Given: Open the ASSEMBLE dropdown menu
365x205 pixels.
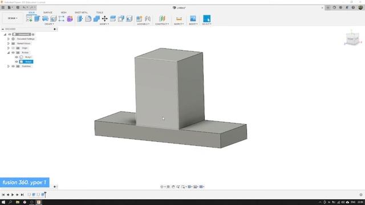Looking at the screenshot, I should (x=143, y=24).
